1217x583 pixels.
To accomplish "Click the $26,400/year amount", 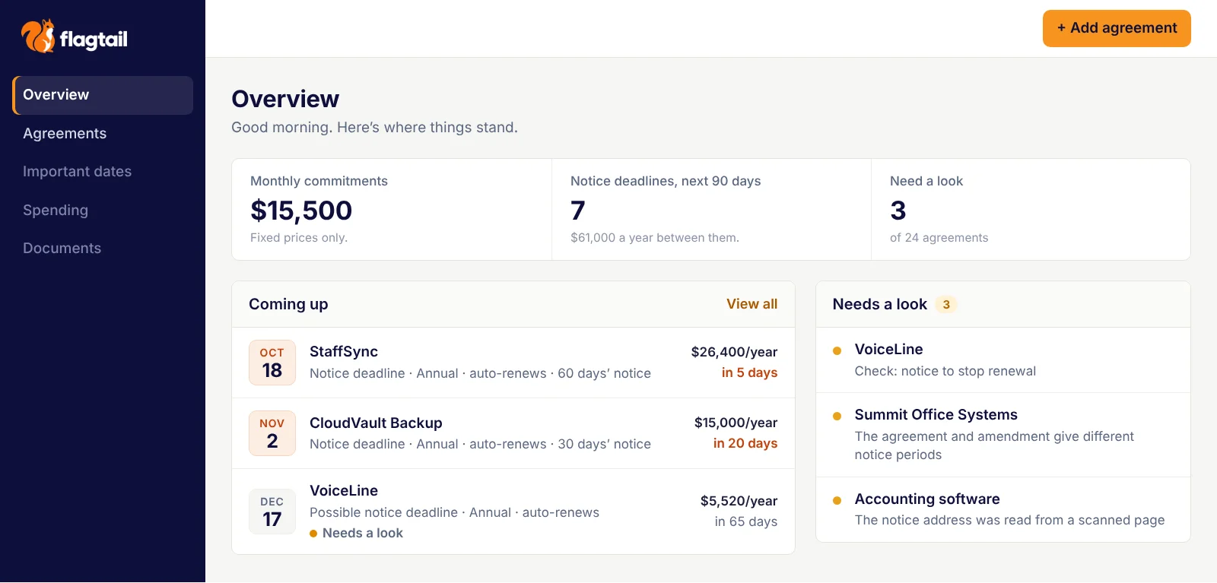I will point(734,352).
